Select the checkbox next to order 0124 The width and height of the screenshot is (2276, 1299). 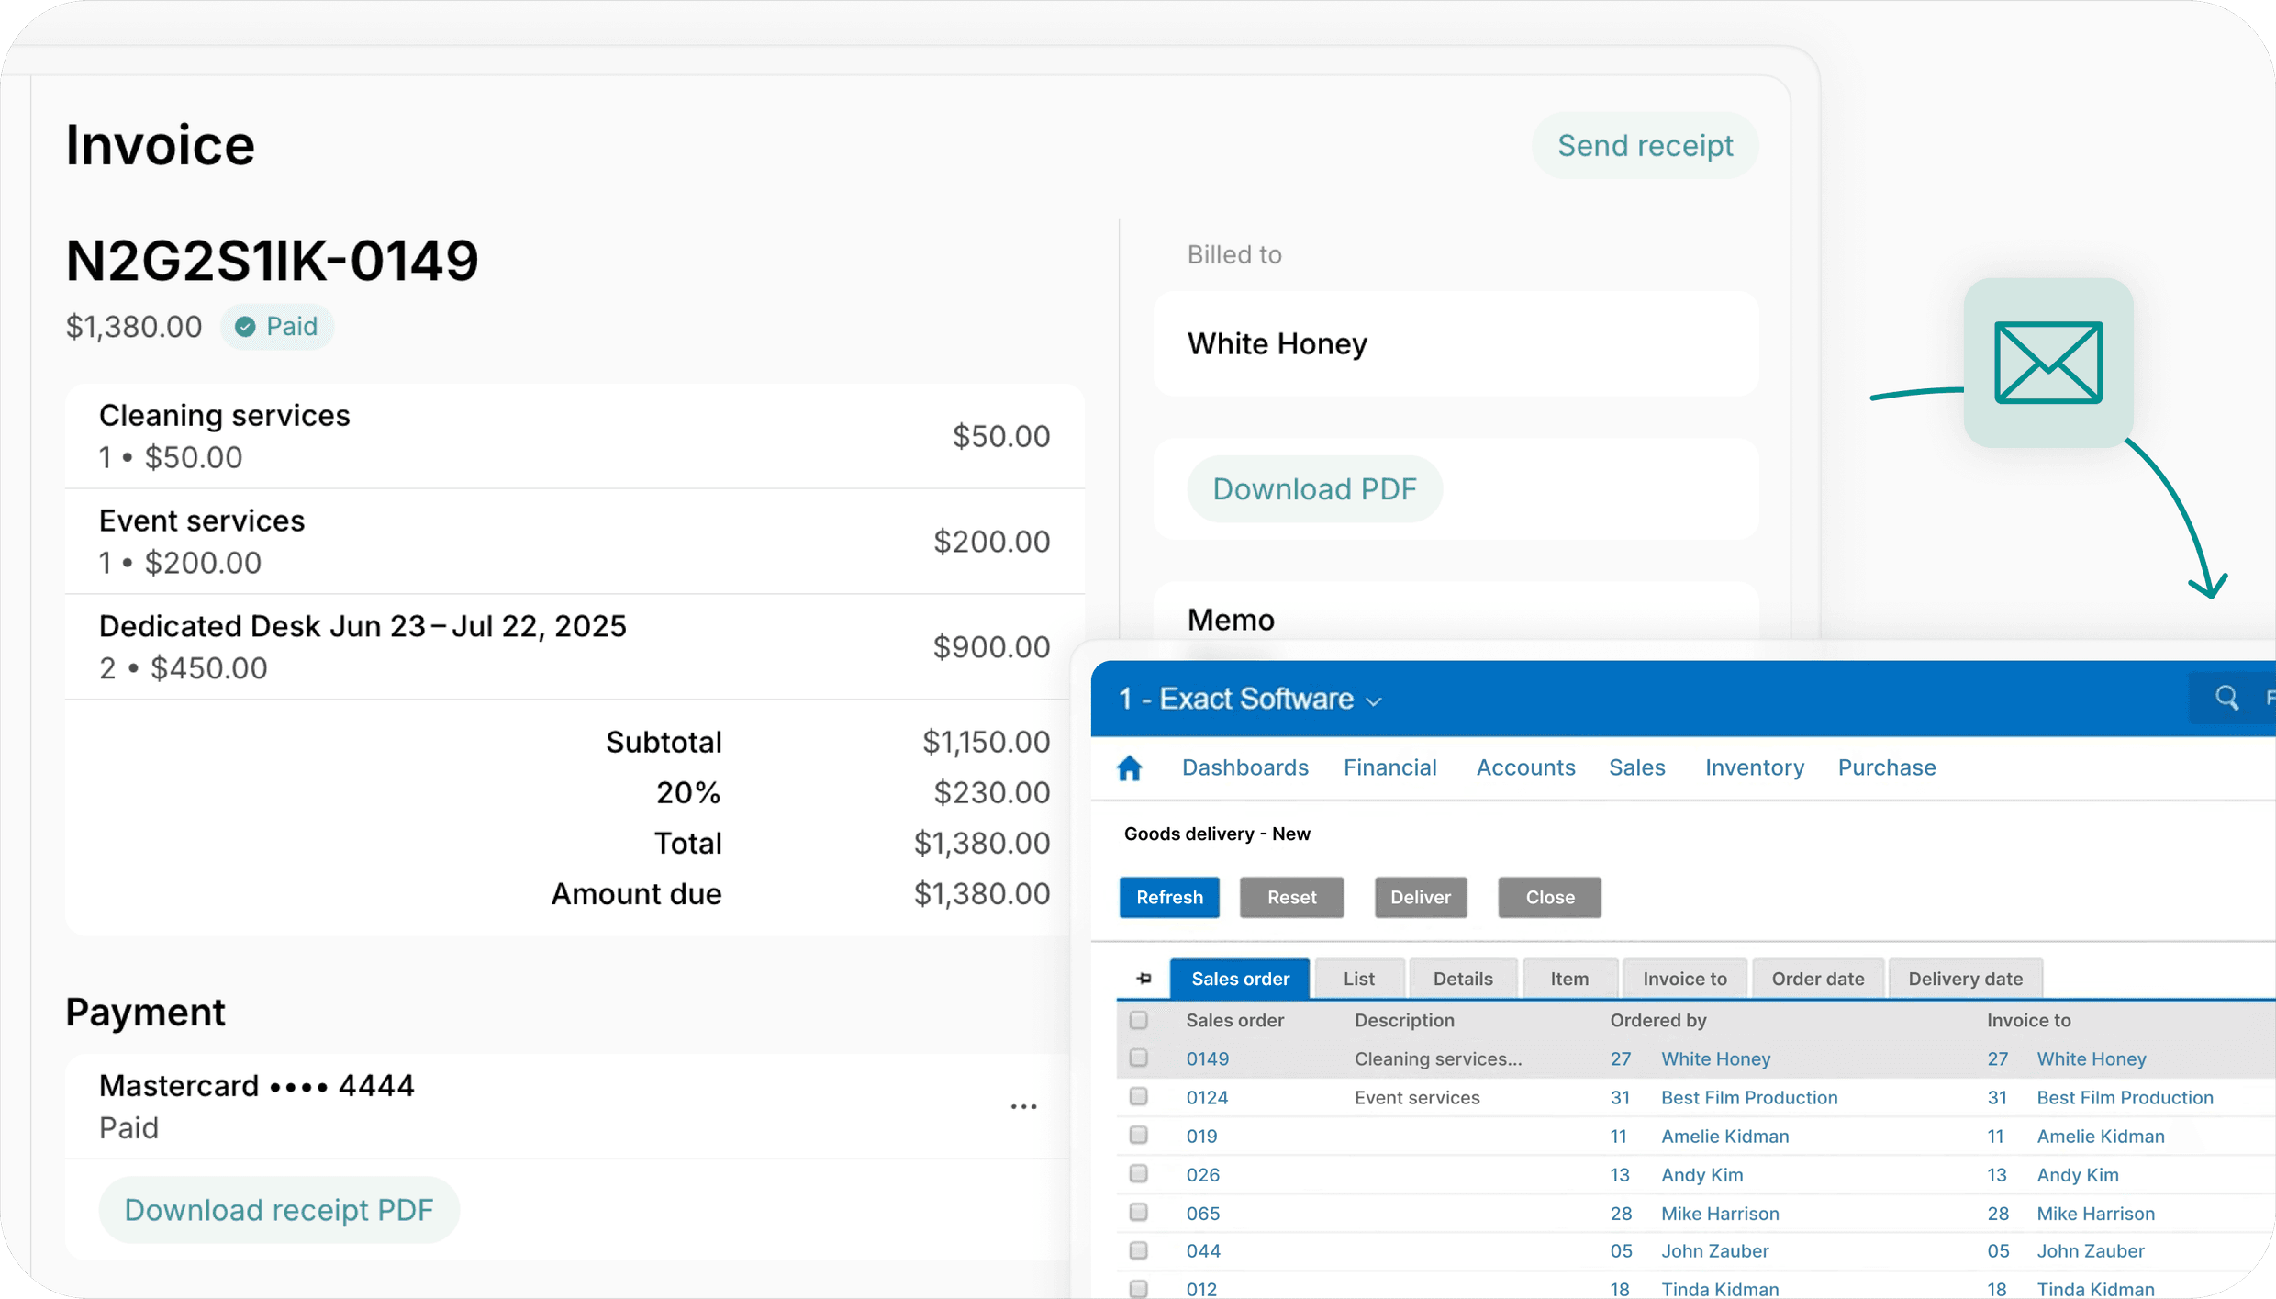point(1139,1097)
